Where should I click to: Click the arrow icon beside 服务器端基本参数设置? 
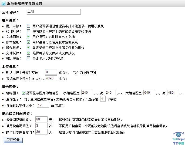(4, 4)
